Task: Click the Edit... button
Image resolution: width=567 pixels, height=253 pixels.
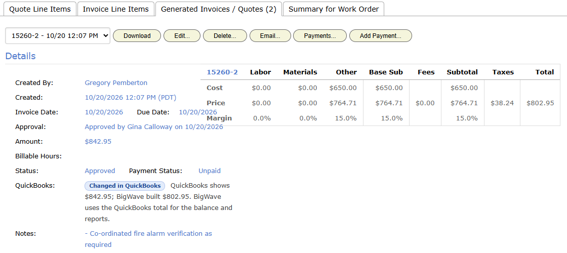Action: point(182,36)
